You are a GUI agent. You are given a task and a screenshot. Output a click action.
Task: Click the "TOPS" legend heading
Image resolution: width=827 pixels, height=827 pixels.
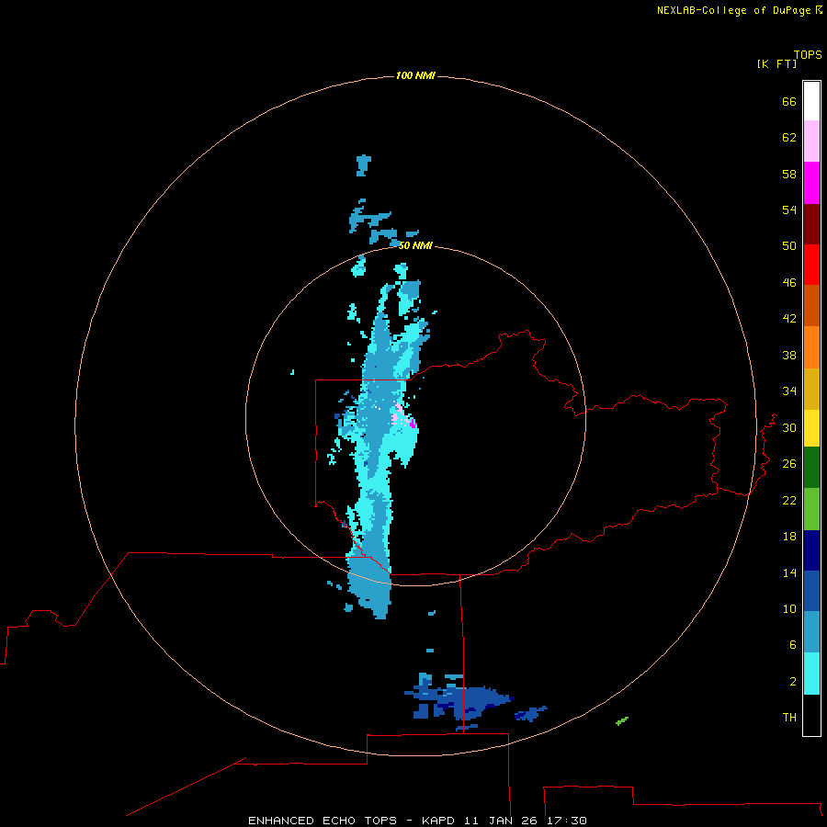(x=808, y=55)
